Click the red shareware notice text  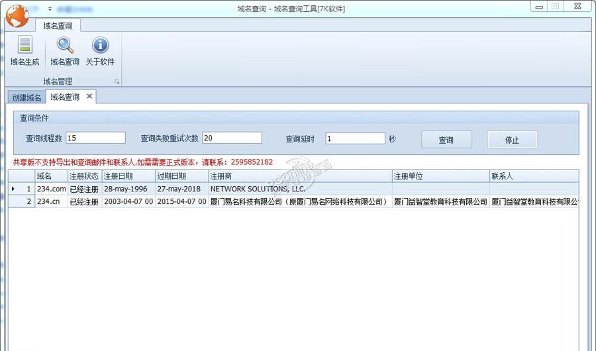click(x=143, y=162)
